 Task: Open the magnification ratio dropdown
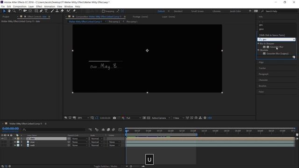coord(83,118)
